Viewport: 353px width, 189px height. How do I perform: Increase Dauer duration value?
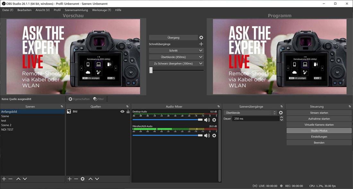(x=281, y=117)
